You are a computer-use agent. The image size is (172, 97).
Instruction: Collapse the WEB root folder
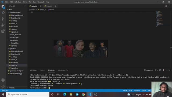(x=7, y=10)
